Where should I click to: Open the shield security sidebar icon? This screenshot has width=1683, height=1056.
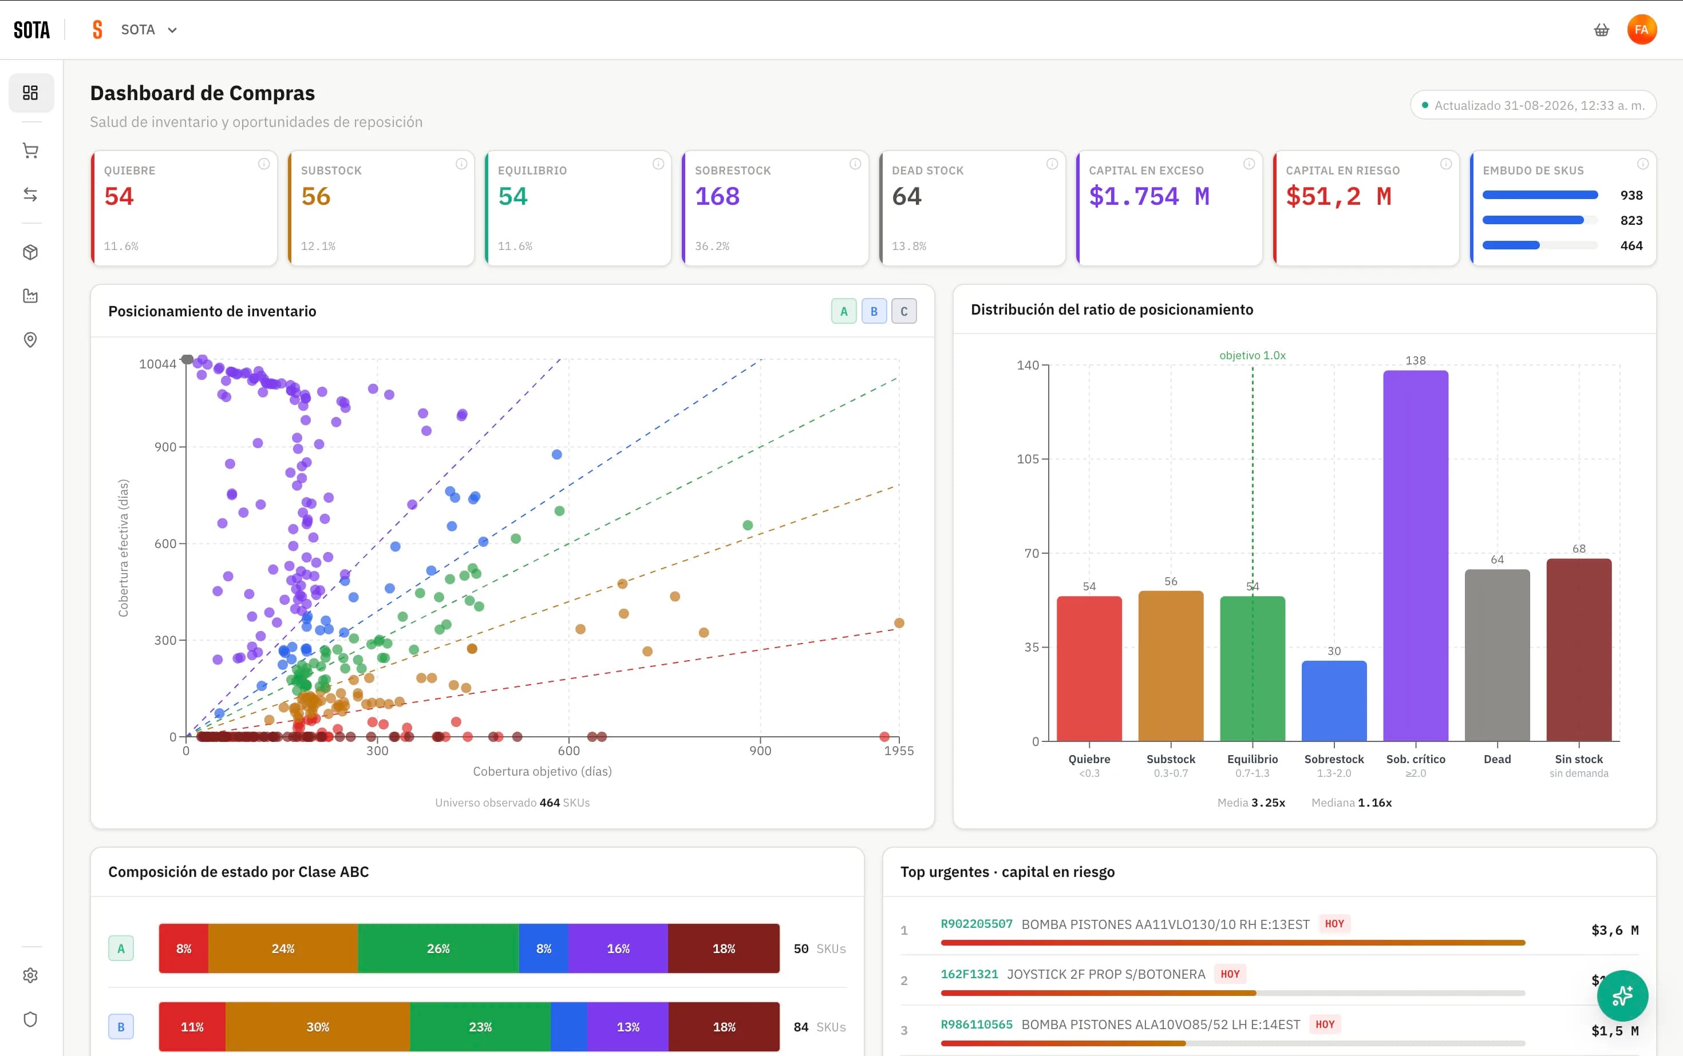[x=31, y=1019]
